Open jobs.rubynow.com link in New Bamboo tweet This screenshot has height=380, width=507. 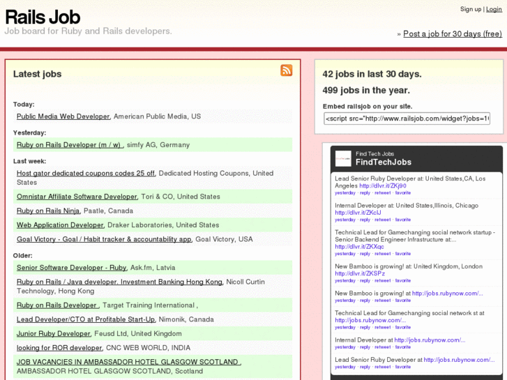pyautogui.click(x=448, y=294)
